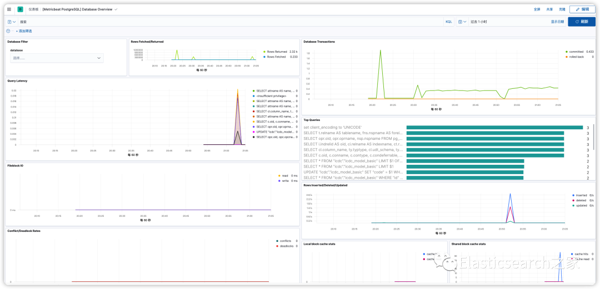
Task: Open the hamburger navigation menu
Action: point(9,9)
